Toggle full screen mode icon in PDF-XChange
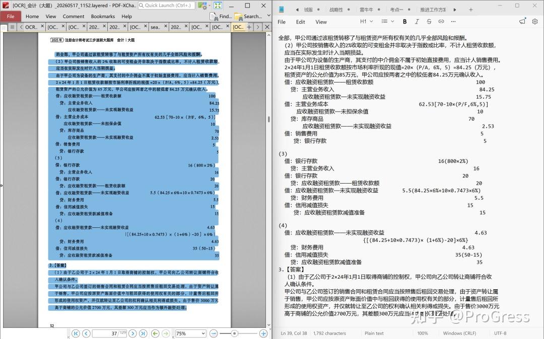This screenshot has height=339, width=544. point(218,6)
